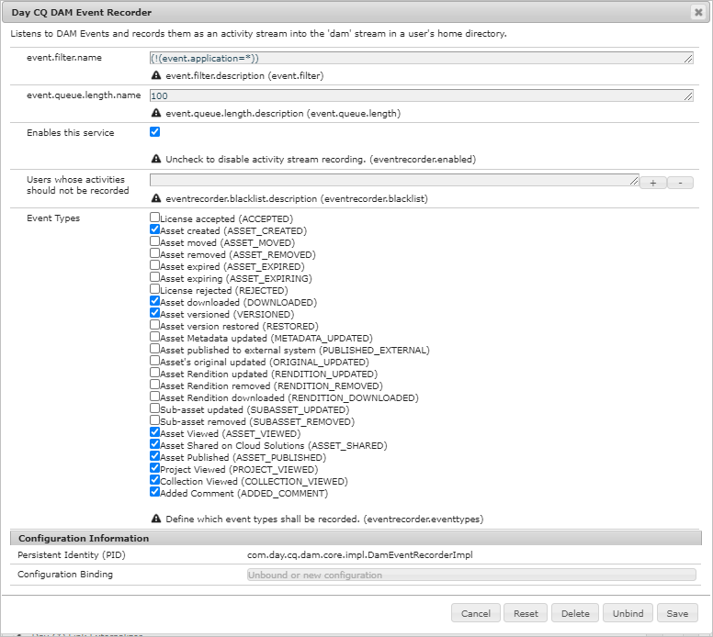The width and height of the screenshot is (713, 637).
Task: Click the event.filter.name text field
Action: pos(421,58)
